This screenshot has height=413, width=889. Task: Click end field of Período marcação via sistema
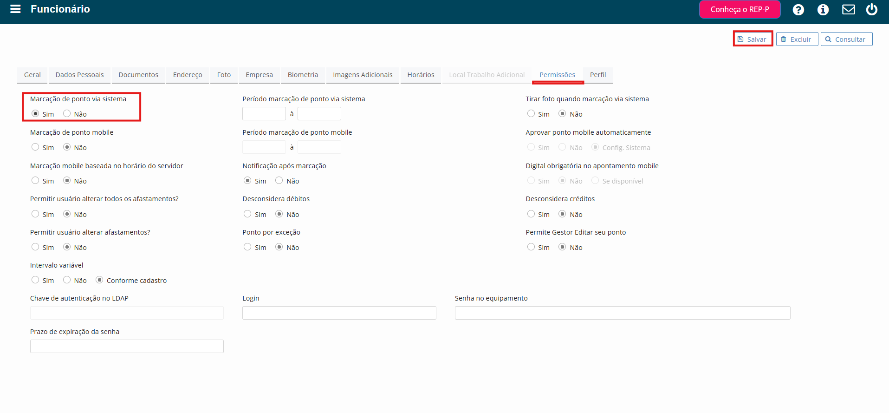(x=319, y=113)
